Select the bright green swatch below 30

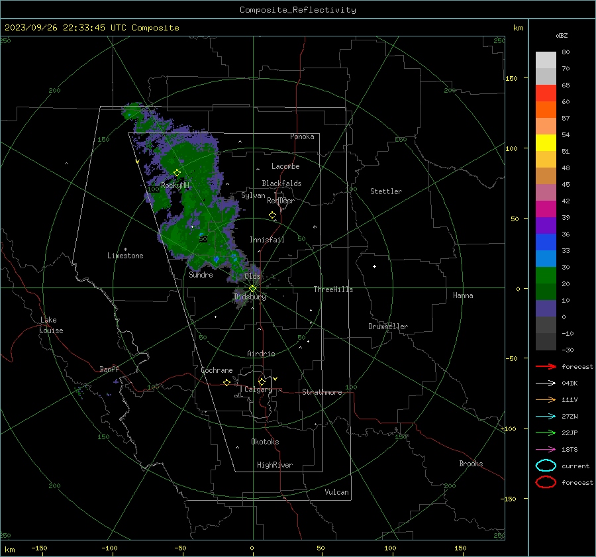[546, 275]
